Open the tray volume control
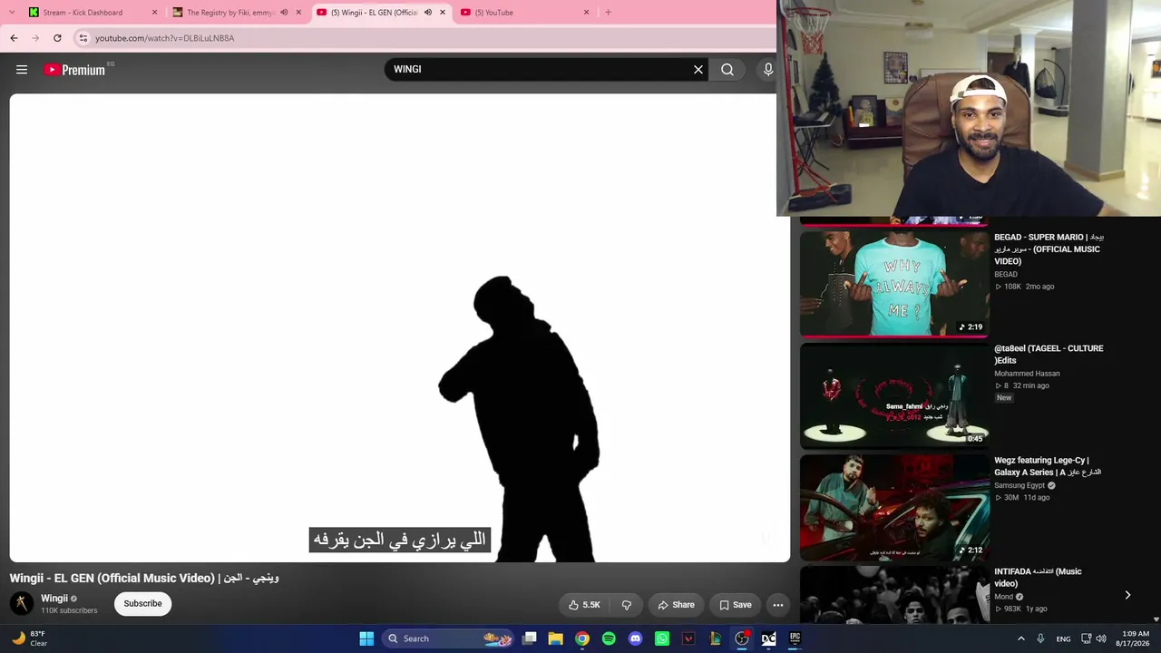Screen dimensions: 1161x653 tap(1101, 638)
